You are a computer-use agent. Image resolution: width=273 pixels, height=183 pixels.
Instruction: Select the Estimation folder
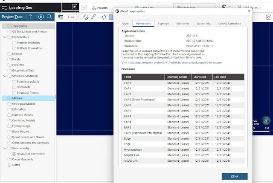[x=17, y=109]
